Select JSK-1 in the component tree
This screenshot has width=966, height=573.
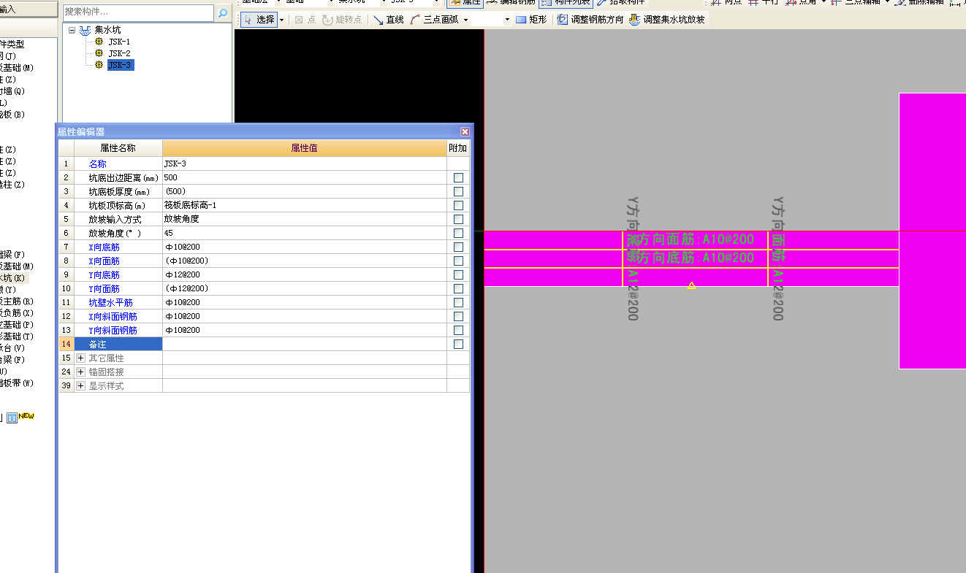[119, 42]
